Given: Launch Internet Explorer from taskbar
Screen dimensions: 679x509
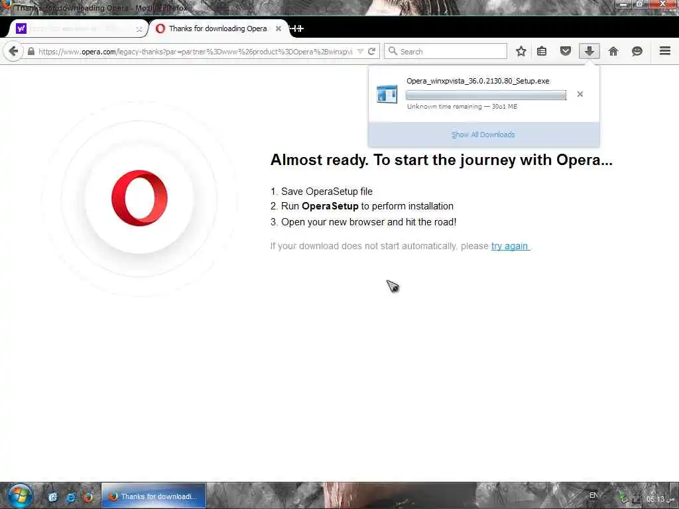Looking at the screenshot, I should (x=70, y=497).
